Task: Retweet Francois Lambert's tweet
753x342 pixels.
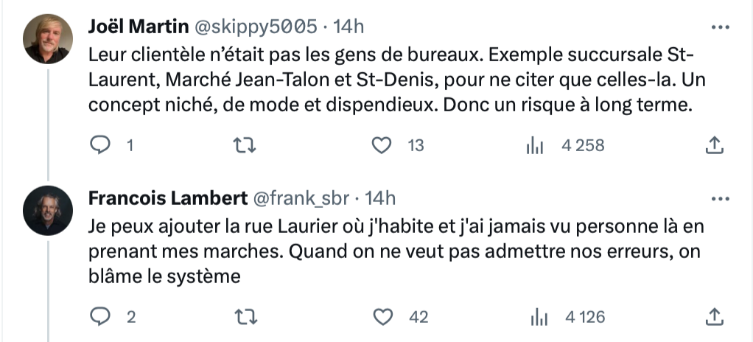Action: click(x=245, y=317)
